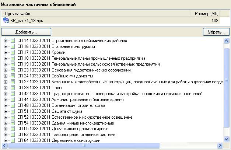Click the vertical scrollbar down arrow
This screenshot has width=231, height=150.
(x=226, y=140)
